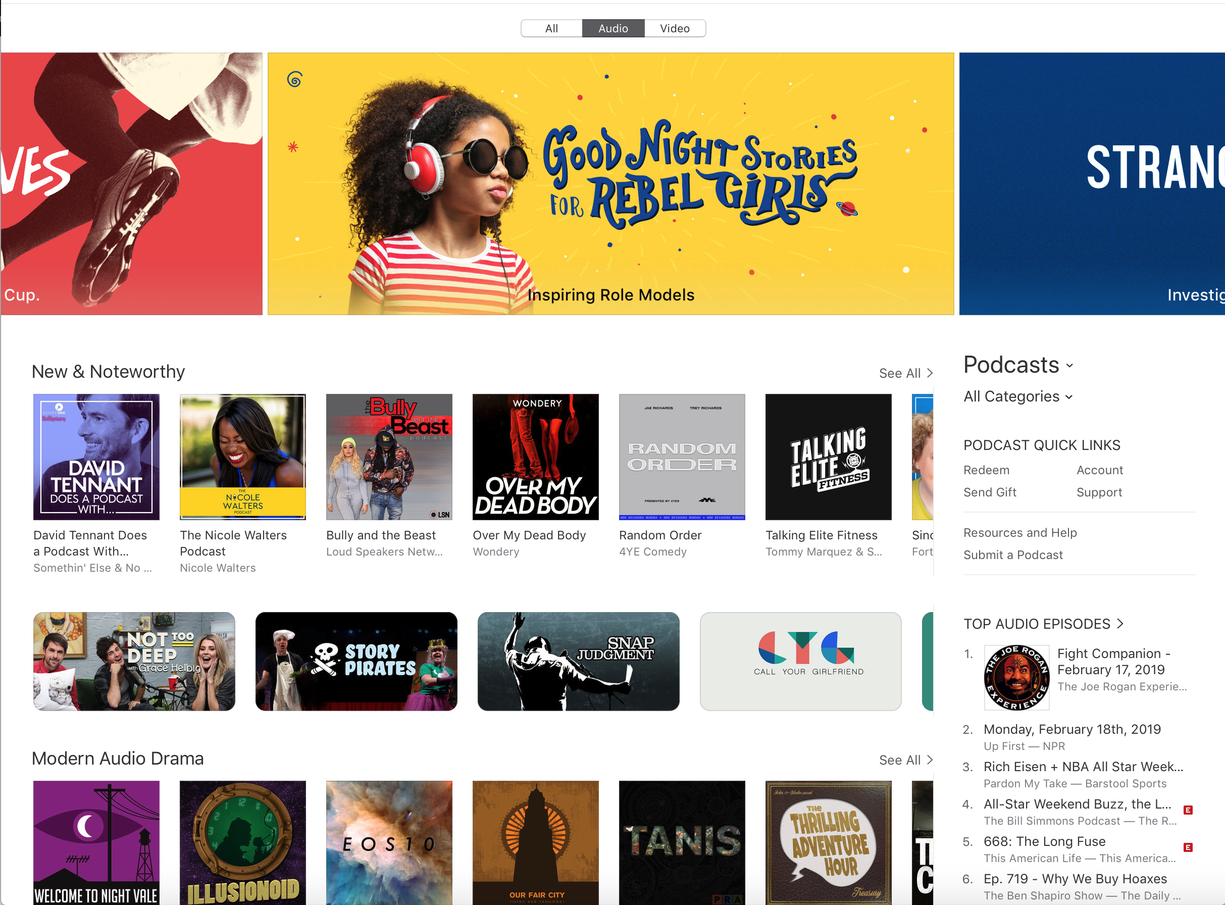Image resolution: width=1225 pixels, height=905 pixels.
Task: Expand the All Categories dropdown
Action: [1018, 396]
